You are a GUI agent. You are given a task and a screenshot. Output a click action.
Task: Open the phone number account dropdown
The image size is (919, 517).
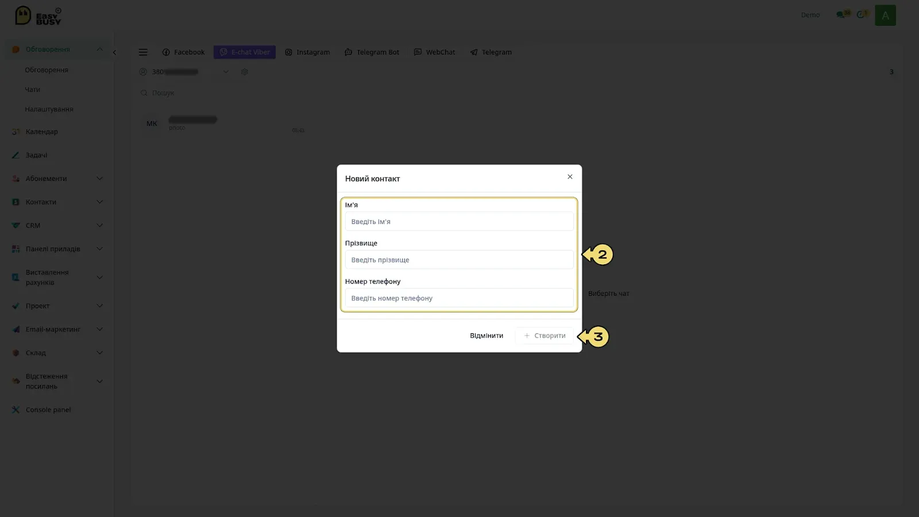tap(226, 72)
